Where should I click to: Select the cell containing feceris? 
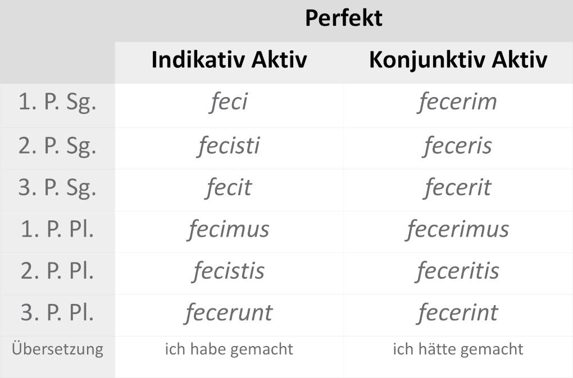tap(457, 146)
